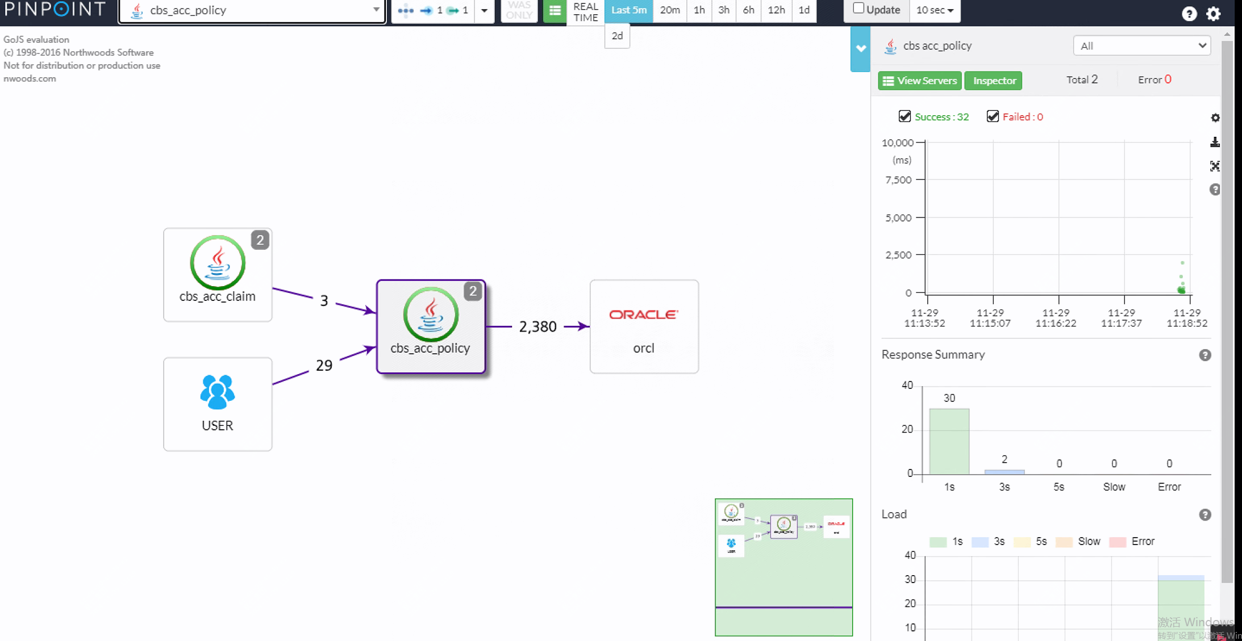
Task: Expand scatter chart to full screen
Action: click(x=1215, y=166)
